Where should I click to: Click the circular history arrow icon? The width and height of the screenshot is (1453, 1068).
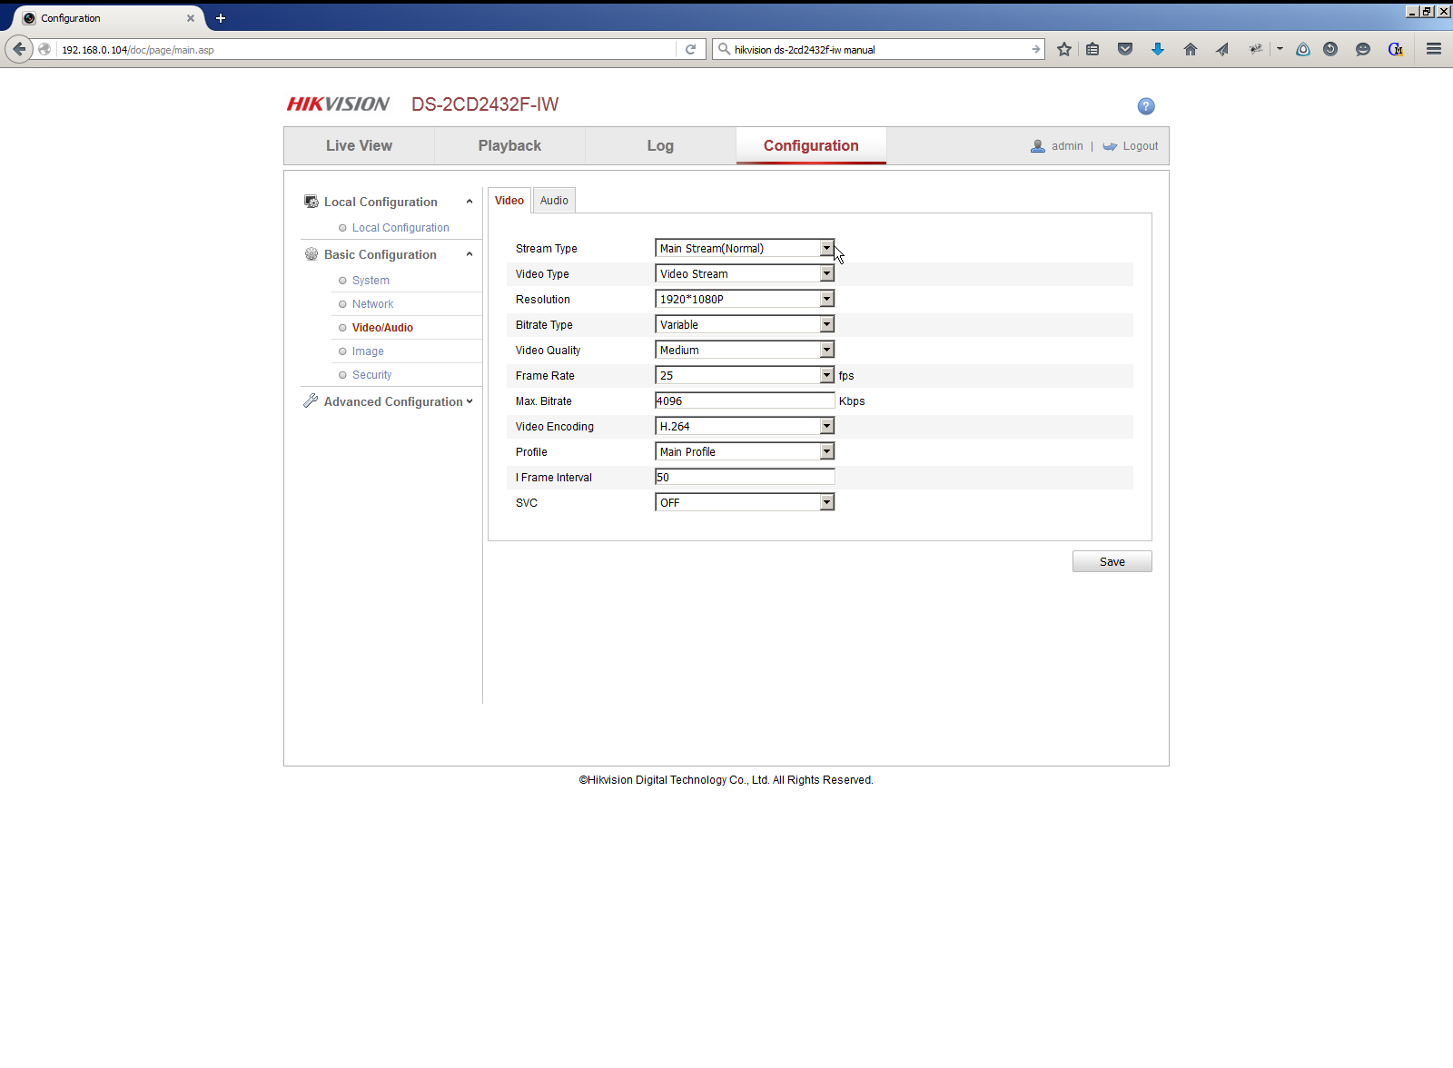(1330, 50)
